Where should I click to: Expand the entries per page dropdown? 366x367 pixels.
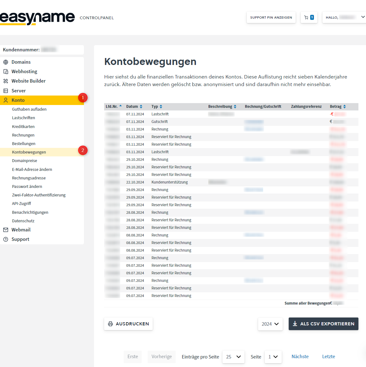pos(233,357)
